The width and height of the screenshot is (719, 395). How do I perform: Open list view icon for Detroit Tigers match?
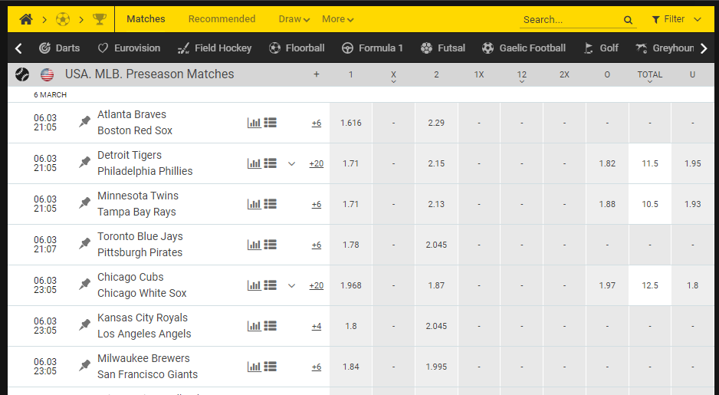coord(270,163)
